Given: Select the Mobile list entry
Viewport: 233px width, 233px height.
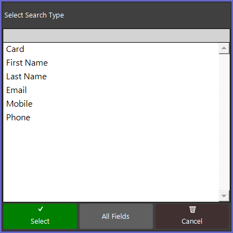Looking at the screenshot, I should point(111,104).
